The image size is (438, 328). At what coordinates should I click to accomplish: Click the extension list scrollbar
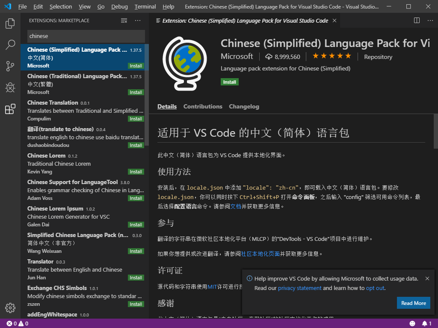click(x=147, y=95)
